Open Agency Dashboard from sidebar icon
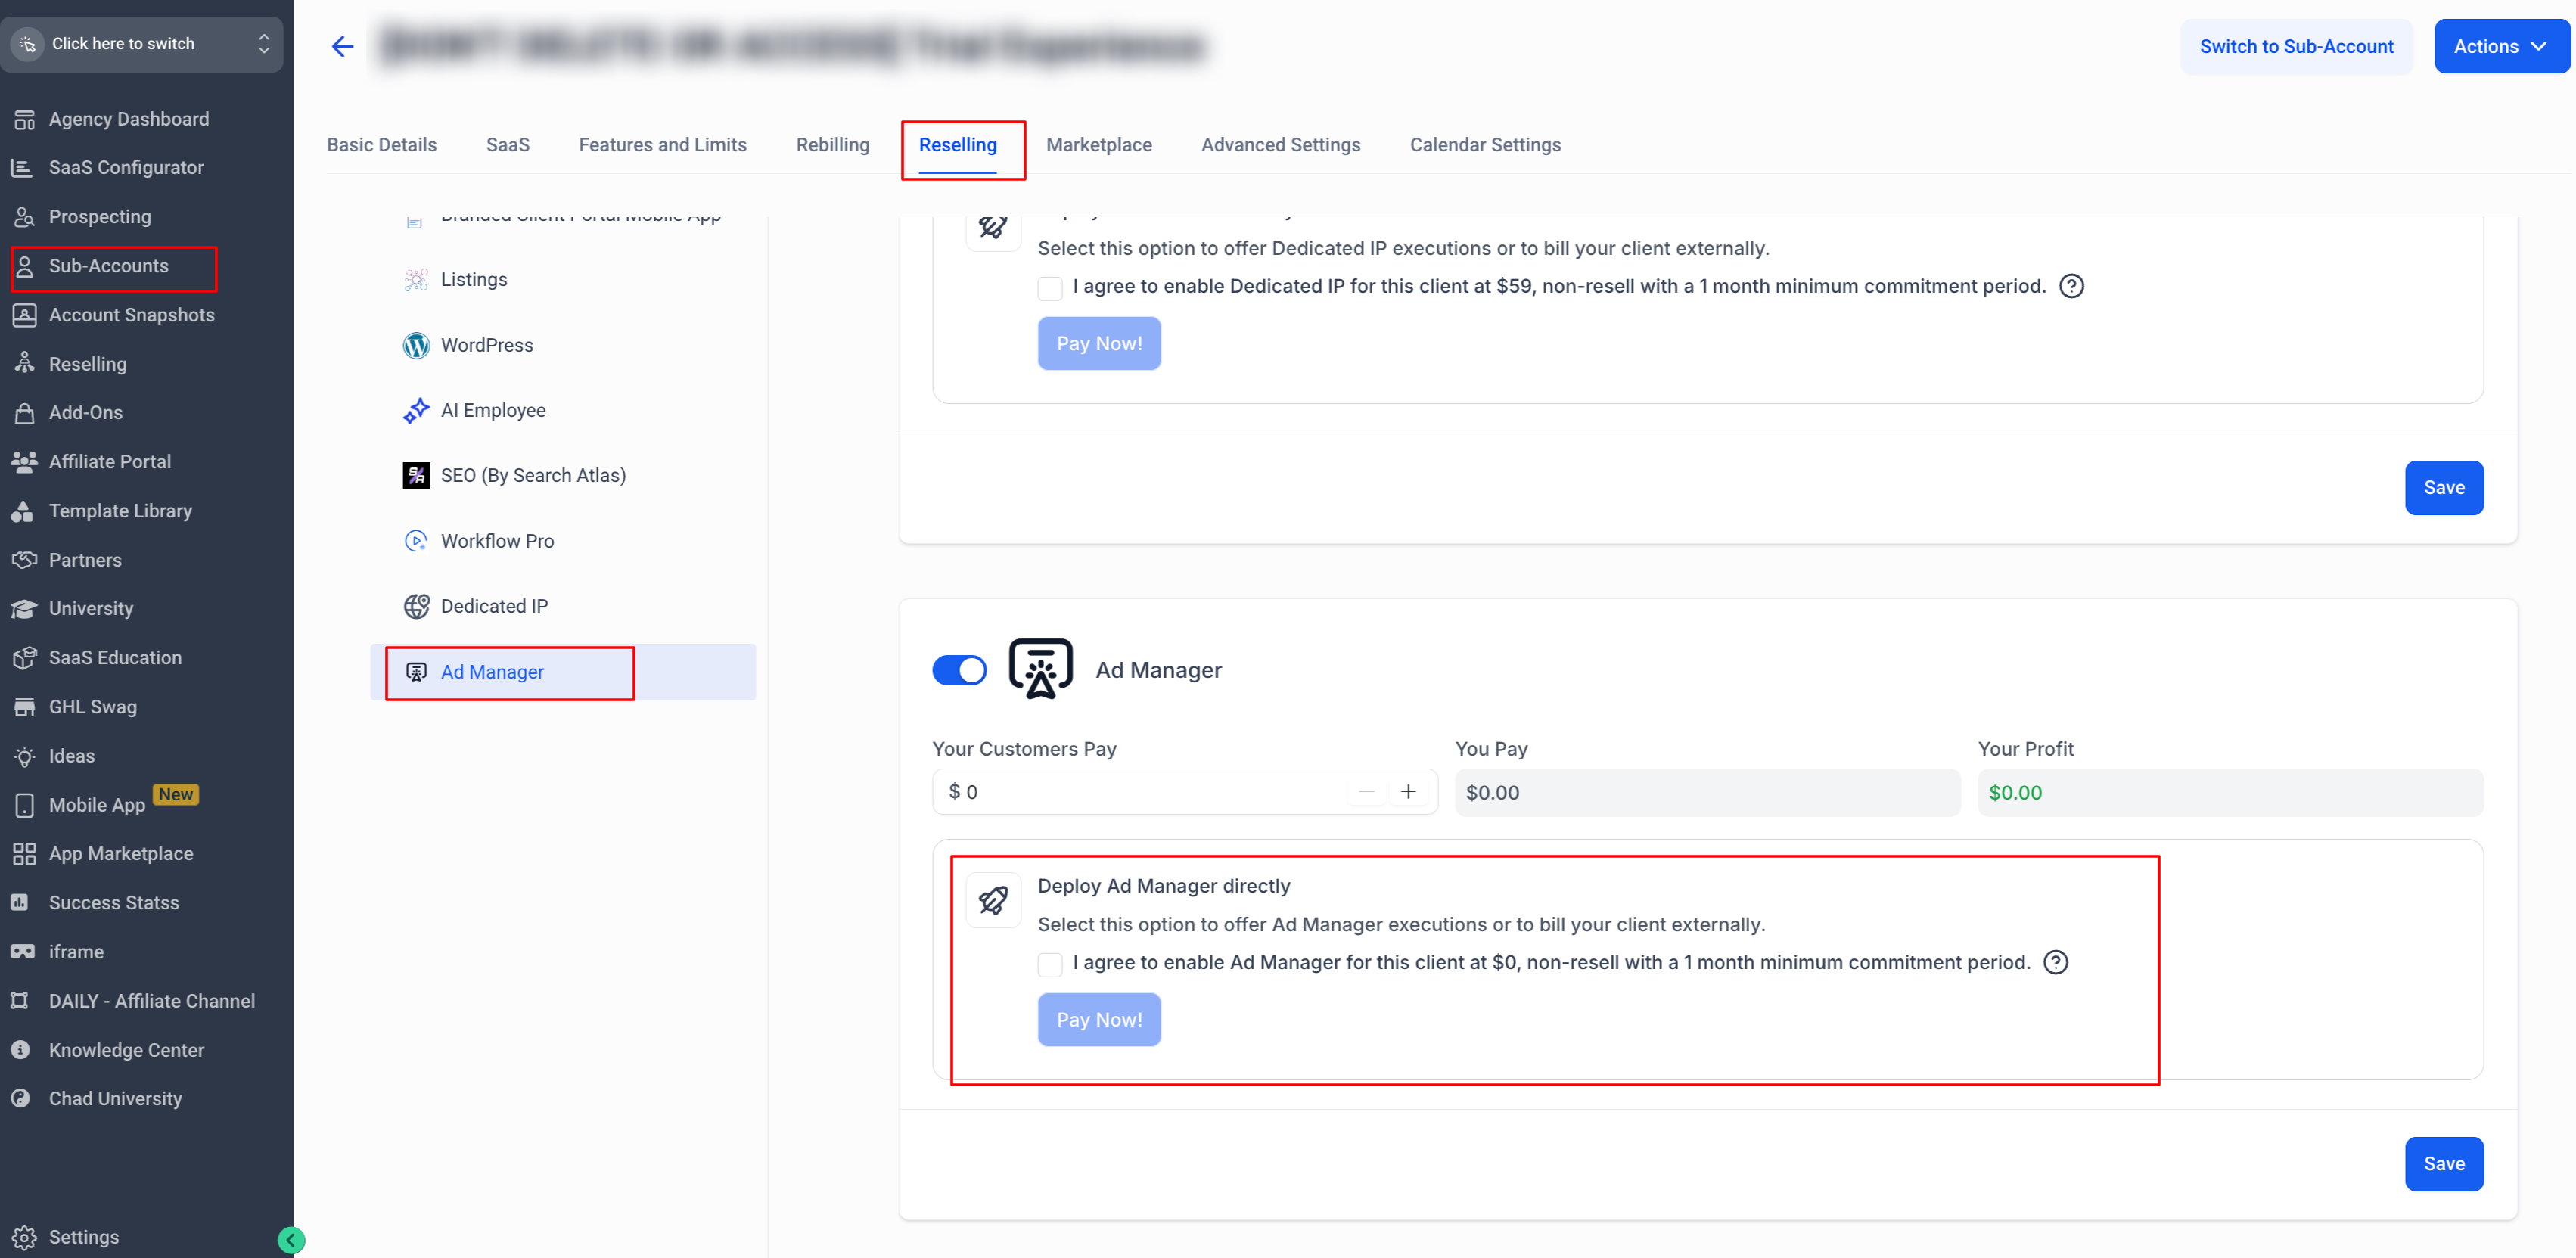 coord(24,119)
